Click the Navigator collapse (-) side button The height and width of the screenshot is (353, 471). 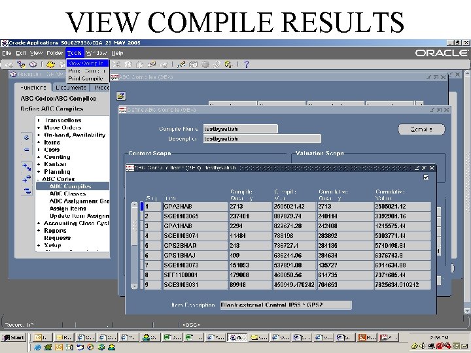point(27,150)
